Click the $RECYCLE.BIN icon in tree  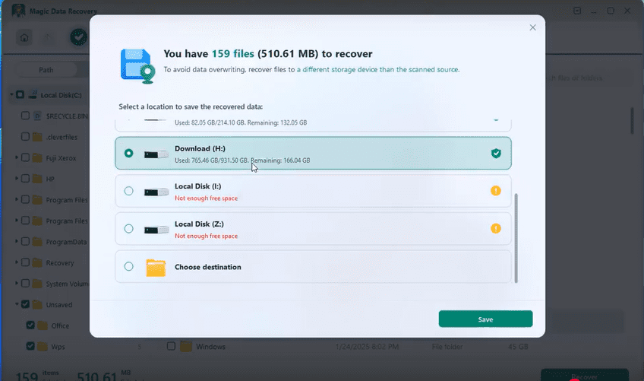coord(37,116)
